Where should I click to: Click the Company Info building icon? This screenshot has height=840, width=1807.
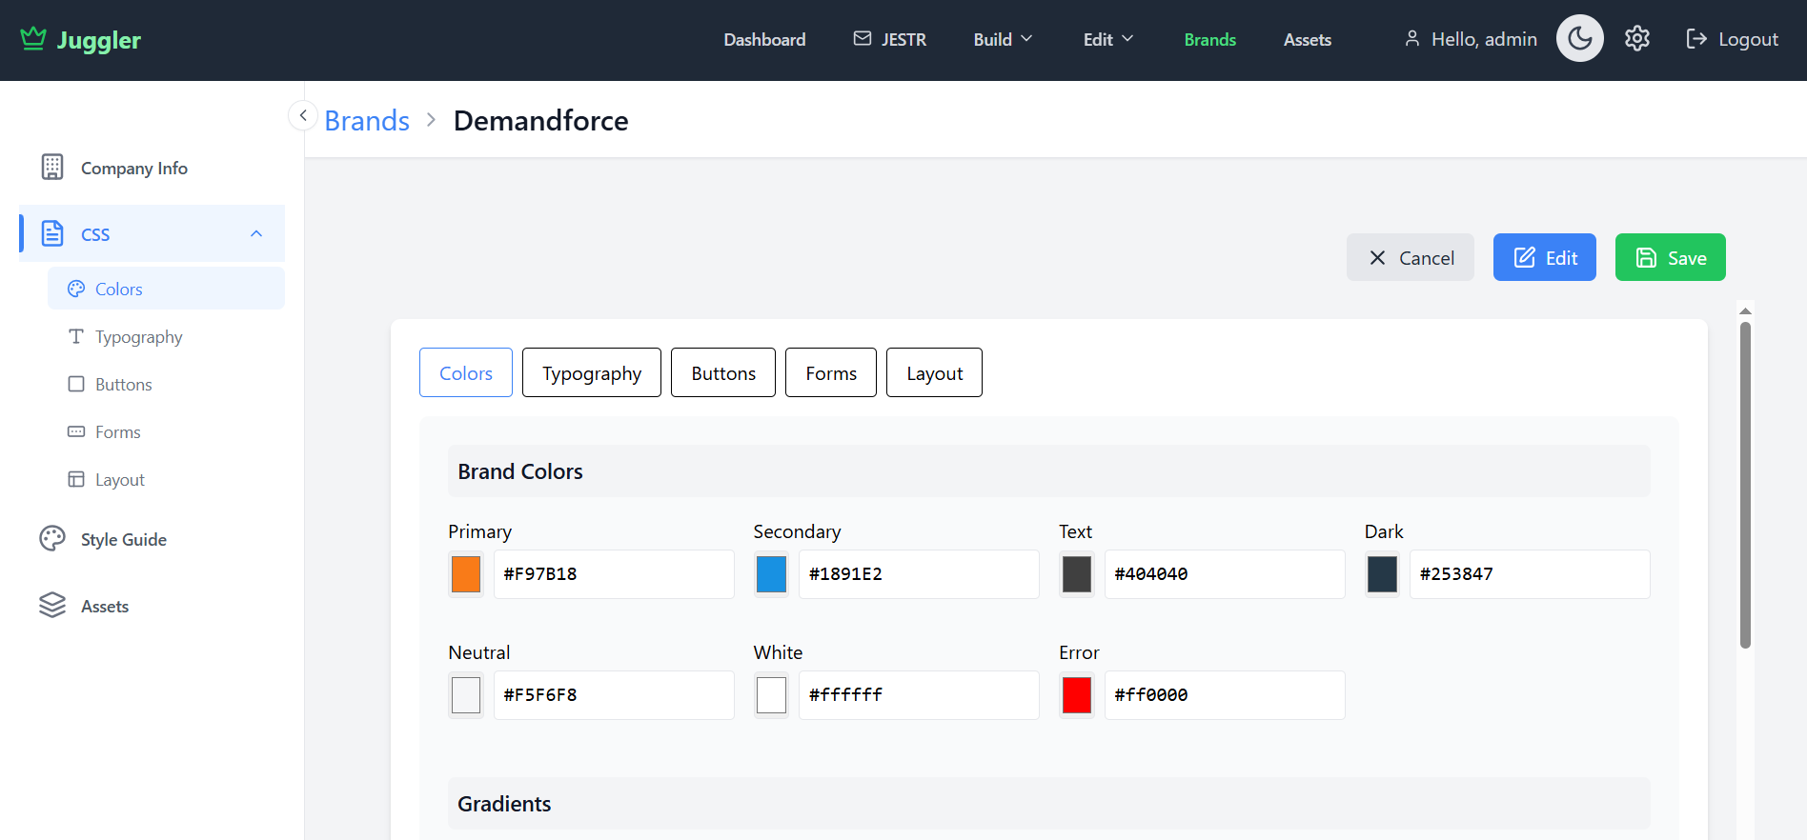[52, 168]
